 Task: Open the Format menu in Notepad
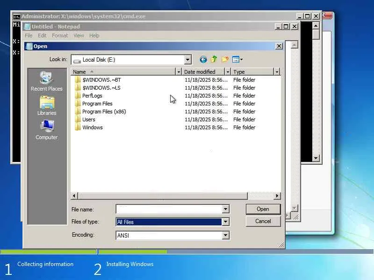coord(60,35)
